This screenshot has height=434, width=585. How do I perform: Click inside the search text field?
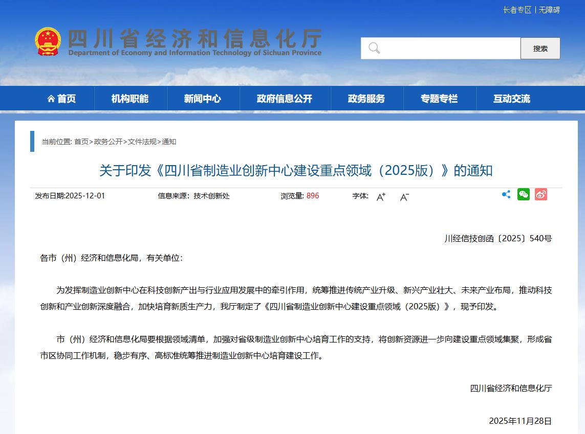click(450, 48)
